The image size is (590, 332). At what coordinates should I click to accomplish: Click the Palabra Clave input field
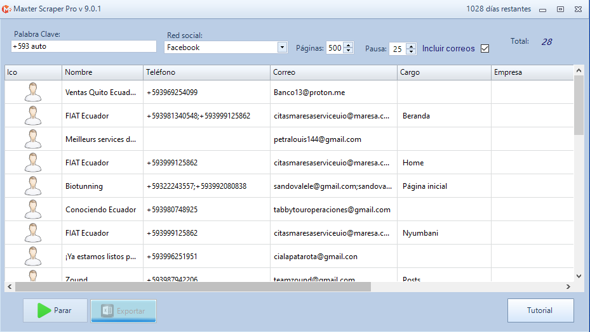83,46
